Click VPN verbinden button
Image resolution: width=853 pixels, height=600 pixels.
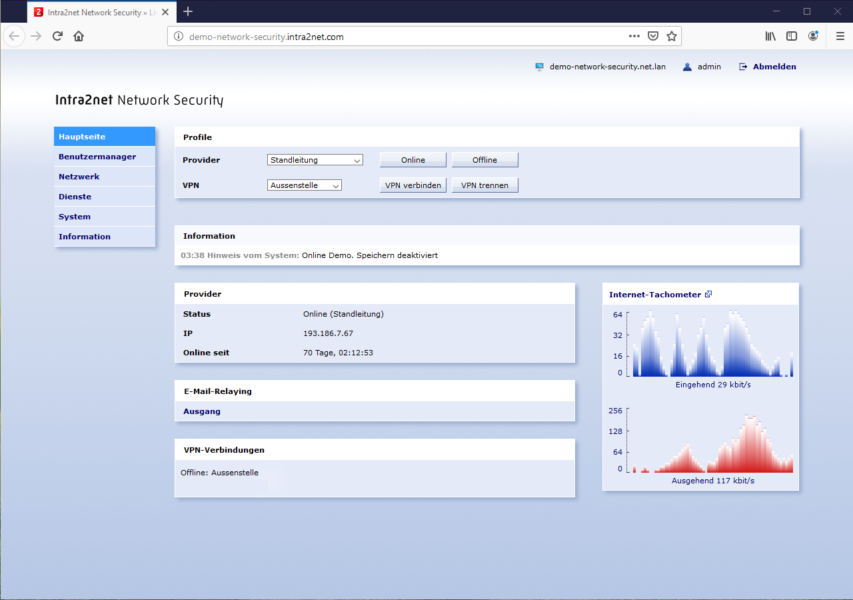tap(413, 185)
